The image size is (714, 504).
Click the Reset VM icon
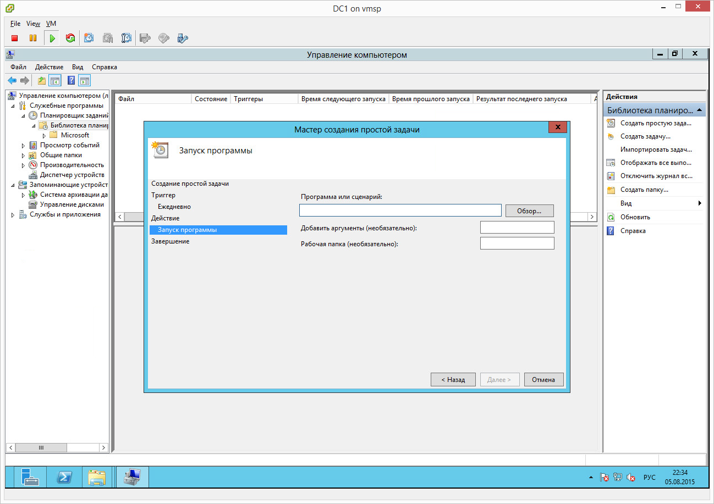point(70,38)
